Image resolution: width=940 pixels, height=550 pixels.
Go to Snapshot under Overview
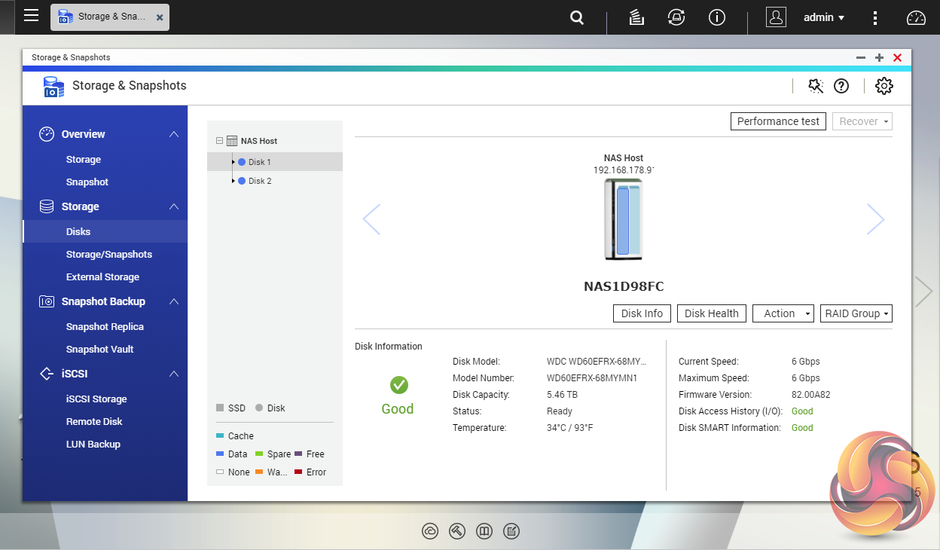87,182
